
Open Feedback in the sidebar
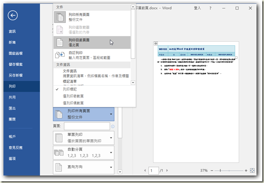pos(22,147)
